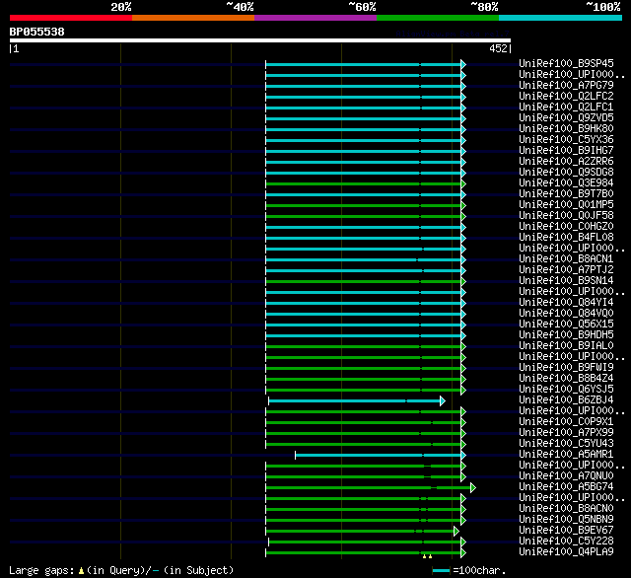This screenshot has height=578, width=631.
Task: Click the UniRef100_C0P9X1 label
Action: coord(566,422)
